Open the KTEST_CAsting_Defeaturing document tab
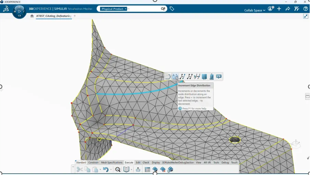The image size is (310, 175). (x=53, y=16)
